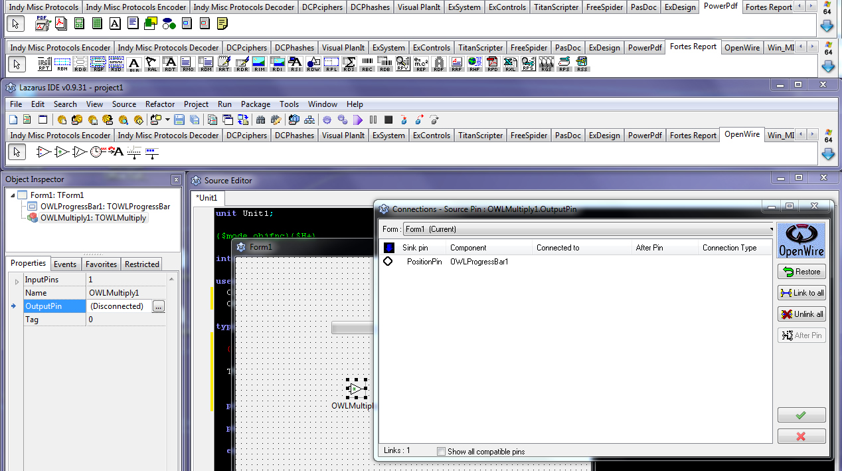Image resolution: width=842 pixels, height=471 pixels.
Task: Switch to the Restricted tab
Action: [142, 264]
